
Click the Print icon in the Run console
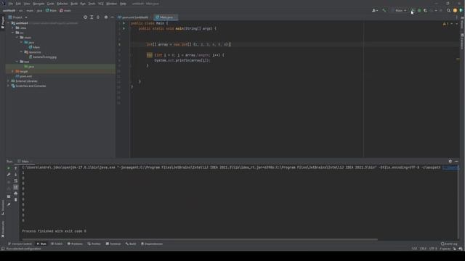click(x=16, y=194)
